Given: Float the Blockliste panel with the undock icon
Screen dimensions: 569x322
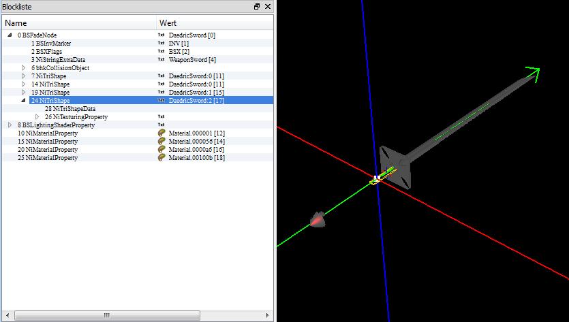Looking at the screenshot, I should [x=257, y=6].
